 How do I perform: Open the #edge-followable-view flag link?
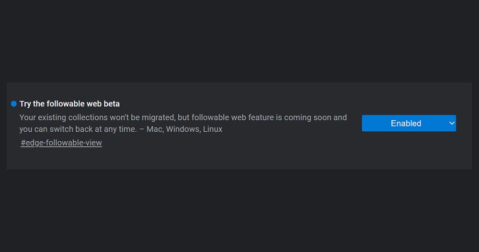pyautogui.click(x=61, y=143)
